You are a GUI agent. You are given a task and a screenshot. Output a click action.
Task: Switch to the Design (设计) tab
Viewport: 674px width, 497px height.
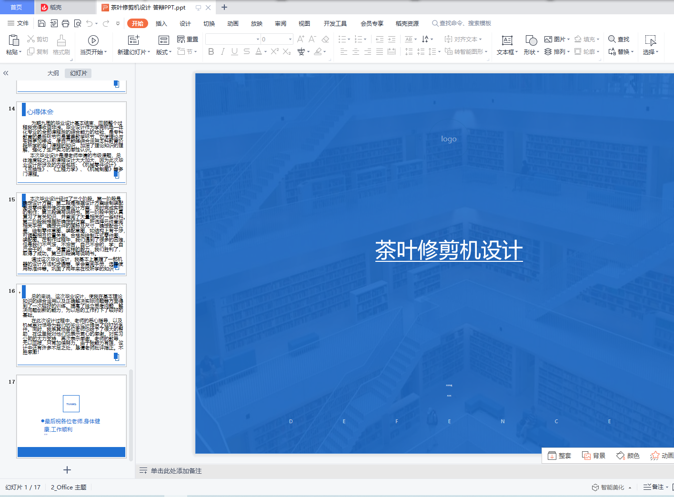185,23
